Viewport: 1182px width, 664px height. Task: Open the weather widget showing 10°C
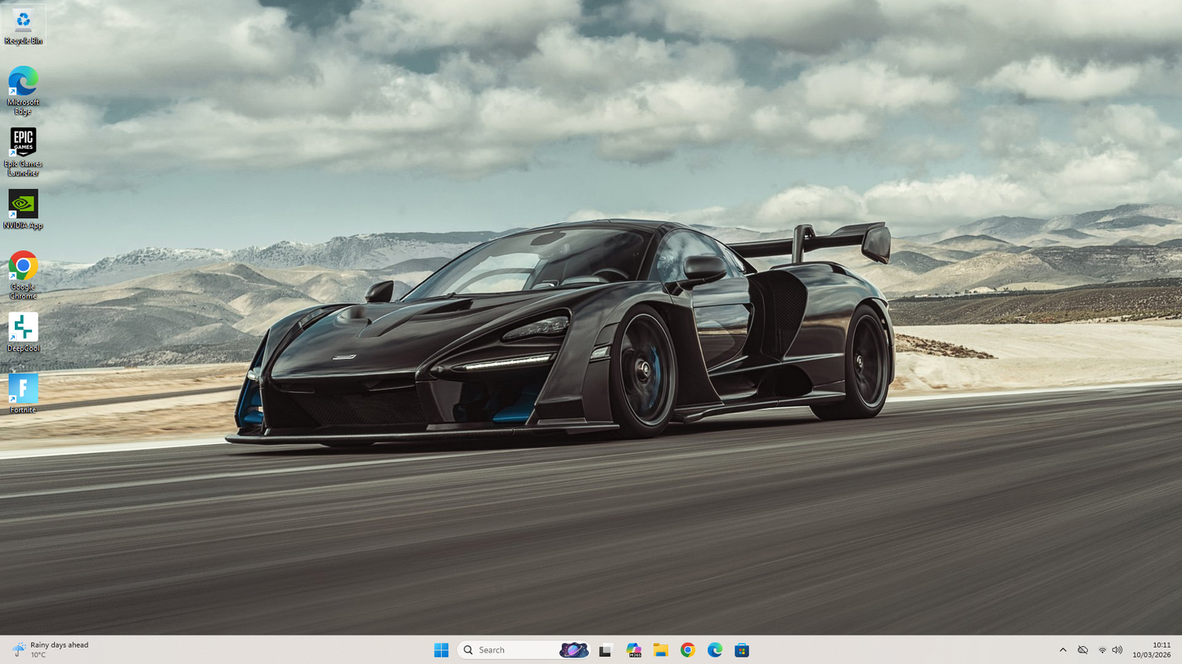[51, 650]
